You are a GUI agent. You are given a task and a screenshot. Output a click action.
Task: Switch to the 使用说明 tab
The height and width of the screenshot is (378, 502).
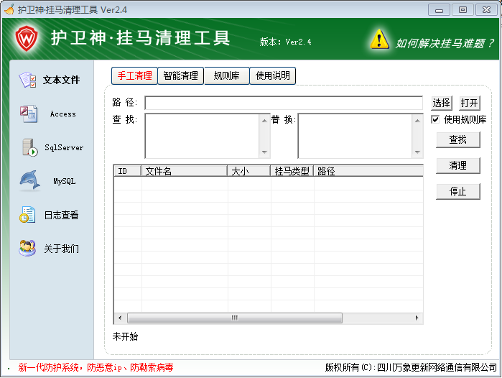tap(272, 76)
